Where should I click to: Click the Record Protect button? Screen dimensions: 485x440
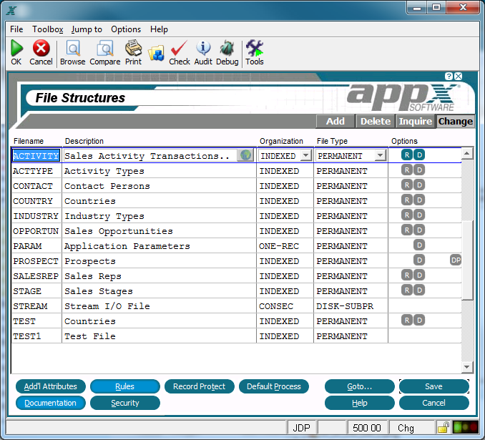tap(199, 386)
